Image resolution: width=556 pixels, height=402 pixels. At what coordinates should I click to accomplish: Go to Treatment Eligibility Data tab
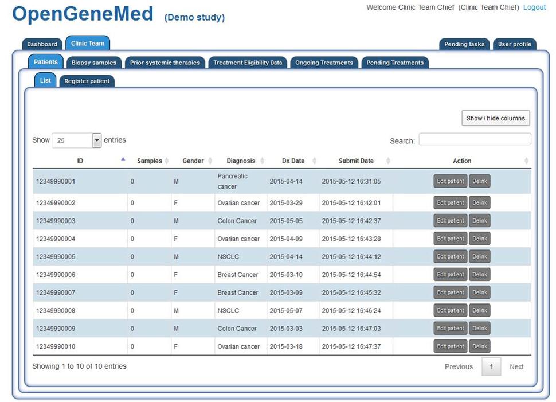pyautogui.click(x=248, y=63)
